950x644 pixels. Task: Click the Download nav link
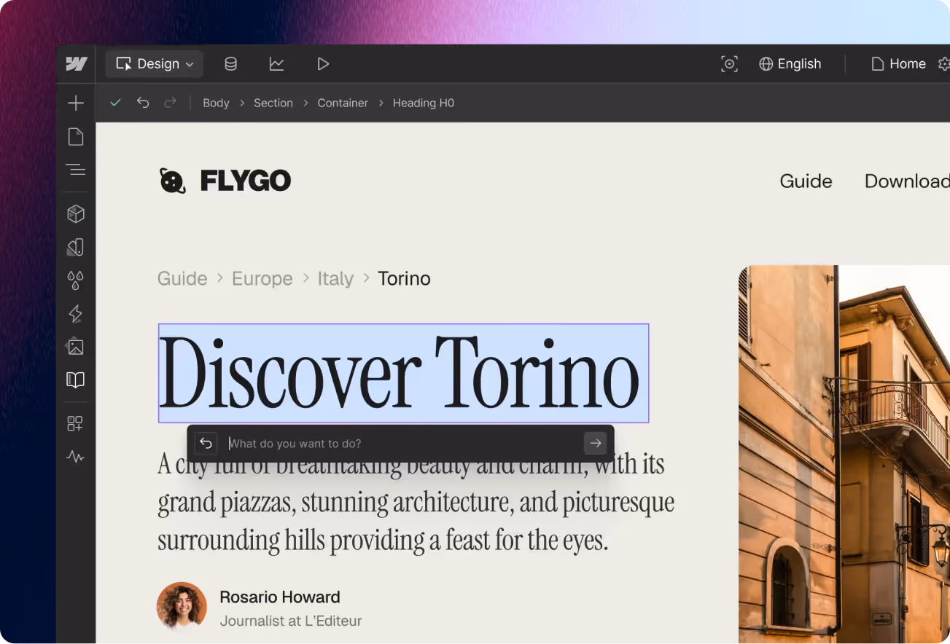point(907,181)
